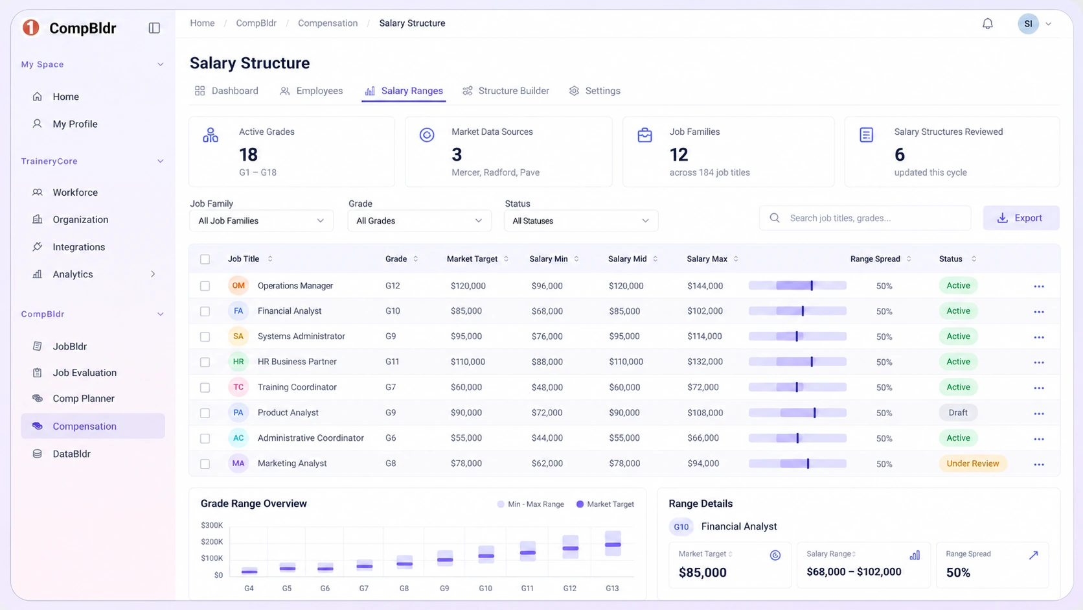The width and height of the screenshot is (1083, 610).
Task: Sort by the Job Title column arrows
Action: 270,259
